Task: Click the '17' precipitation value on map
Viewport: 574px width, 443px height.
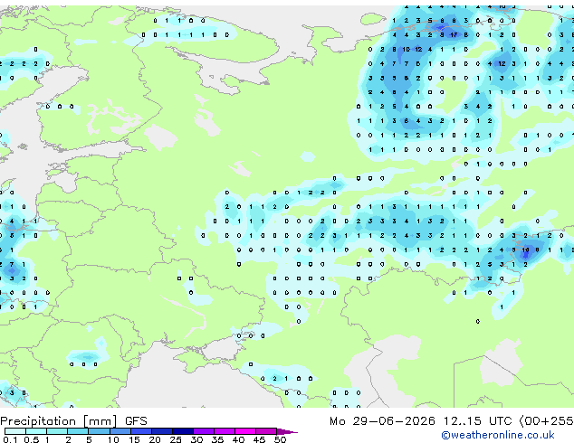Action: click(x=454, y=35)
